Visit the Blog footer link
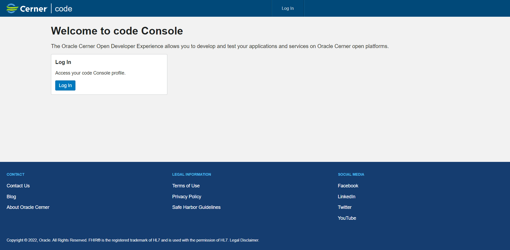Screen dimensions: 510x250 pyautogui.click(x=11, y=197)
